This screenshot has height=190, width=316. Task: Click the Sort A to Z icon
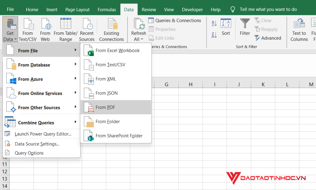(214, 23)
